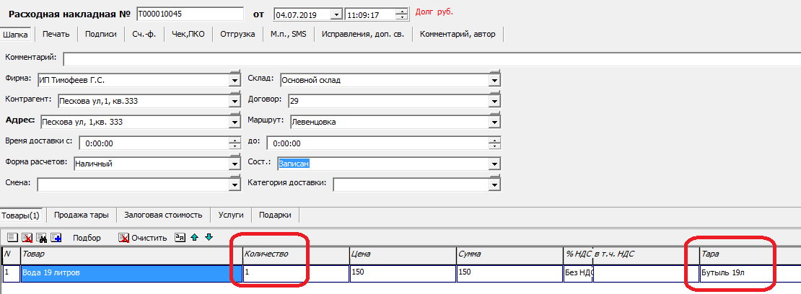Open the Склад warehouse dropdown
Screen dimensions: 801x294
494,80
